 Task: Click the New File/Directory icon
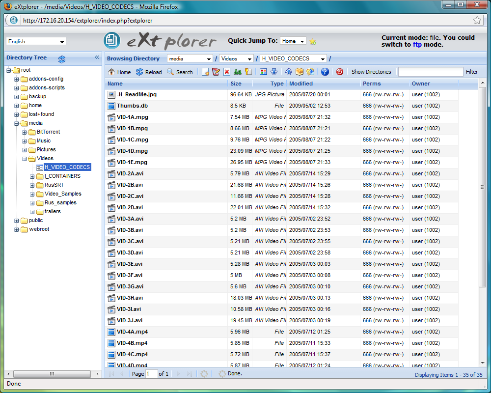tap(205, 72)
